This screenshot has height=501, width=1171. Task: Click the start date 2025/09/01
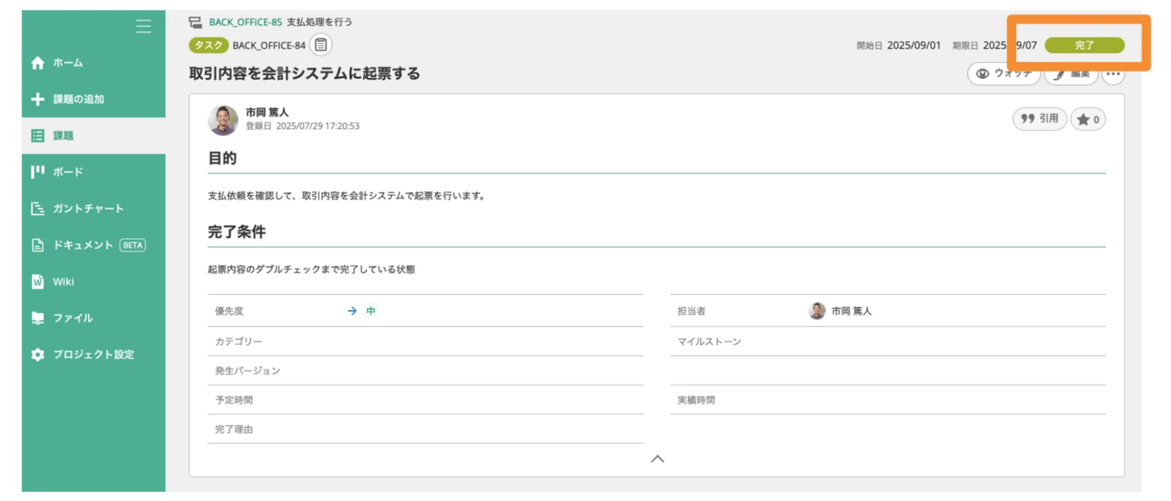[914, 45]
